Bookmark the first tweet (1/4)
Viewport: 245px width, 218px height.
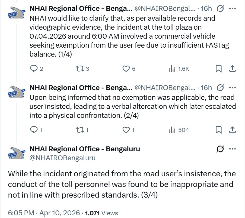(218, 69)
